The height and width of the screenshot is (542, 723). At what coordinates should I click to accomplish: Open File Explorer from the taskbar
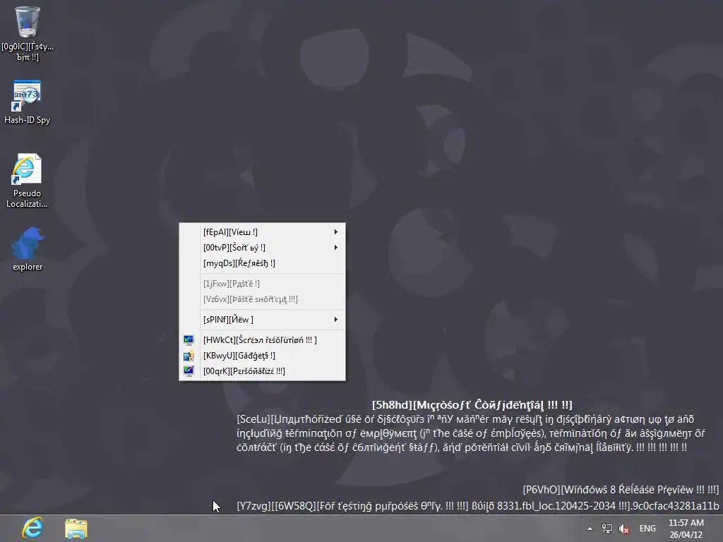pyautogui.click(x=76, y=529)
